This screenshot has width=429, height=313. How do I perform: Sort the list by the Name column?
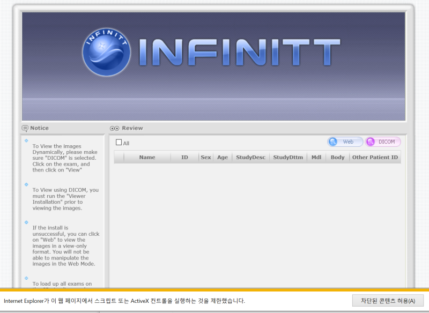tap(147, 157)
